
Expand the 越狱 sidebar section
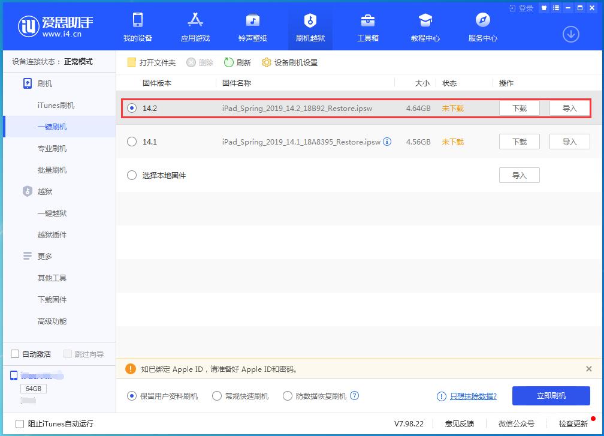pyautogui.click(x=37, y=191)
